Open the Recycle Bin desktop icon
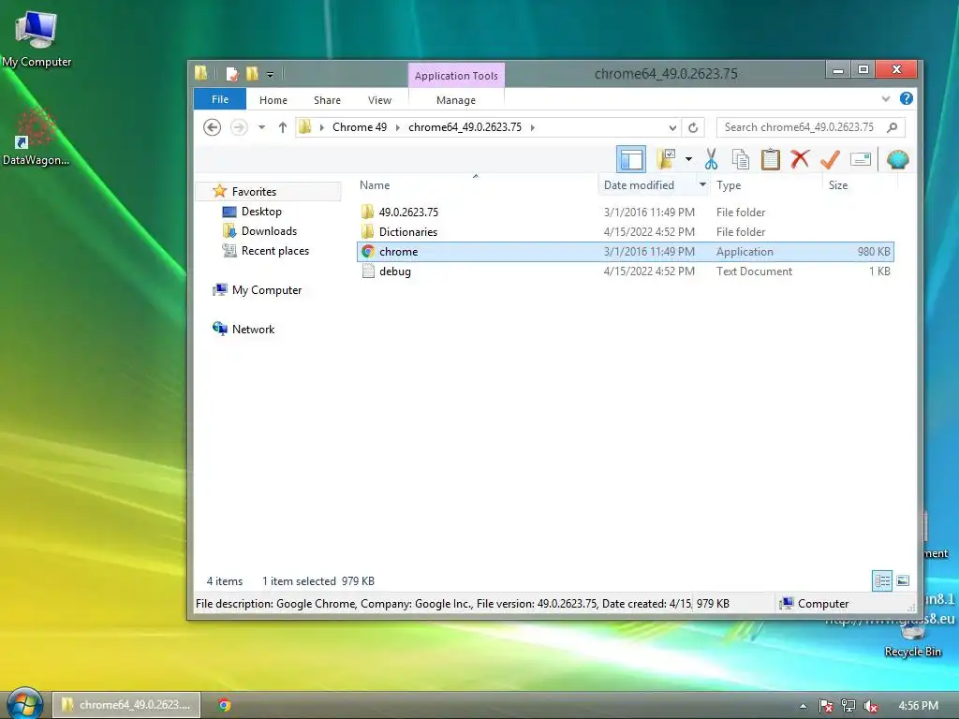Viewport: 959px width, 719px height. [x=912, y=638]
